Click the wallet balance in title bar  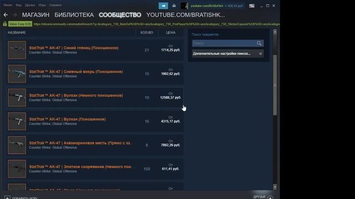tap(235, 6)
